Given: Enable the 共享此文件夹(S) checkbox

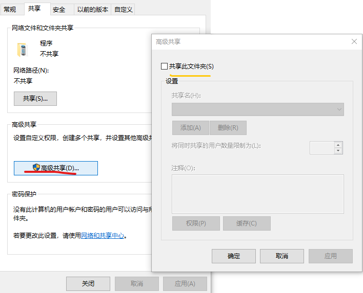Looking at the screenshot, I should tap(164, 66).
